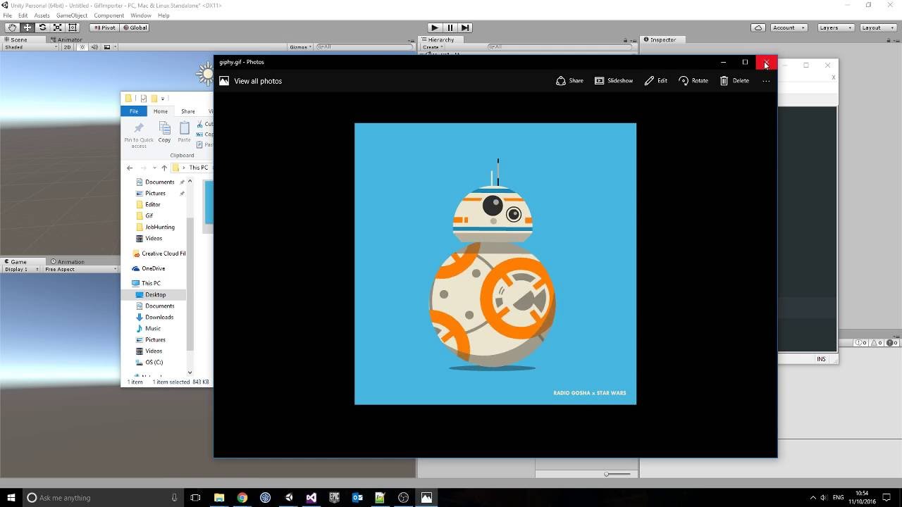902x507 pixels.
Task: Open the Gizmos dropdown
Action: (300, 47)
